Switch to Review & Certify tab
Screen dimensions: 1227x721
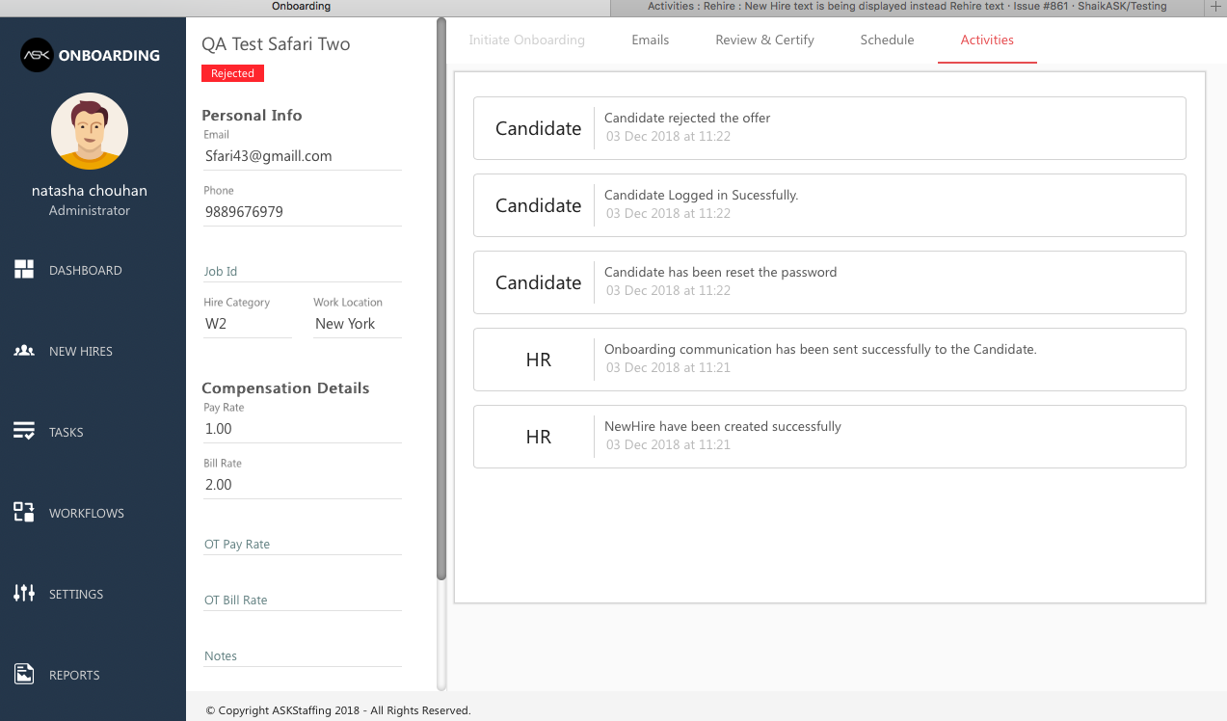764,40
